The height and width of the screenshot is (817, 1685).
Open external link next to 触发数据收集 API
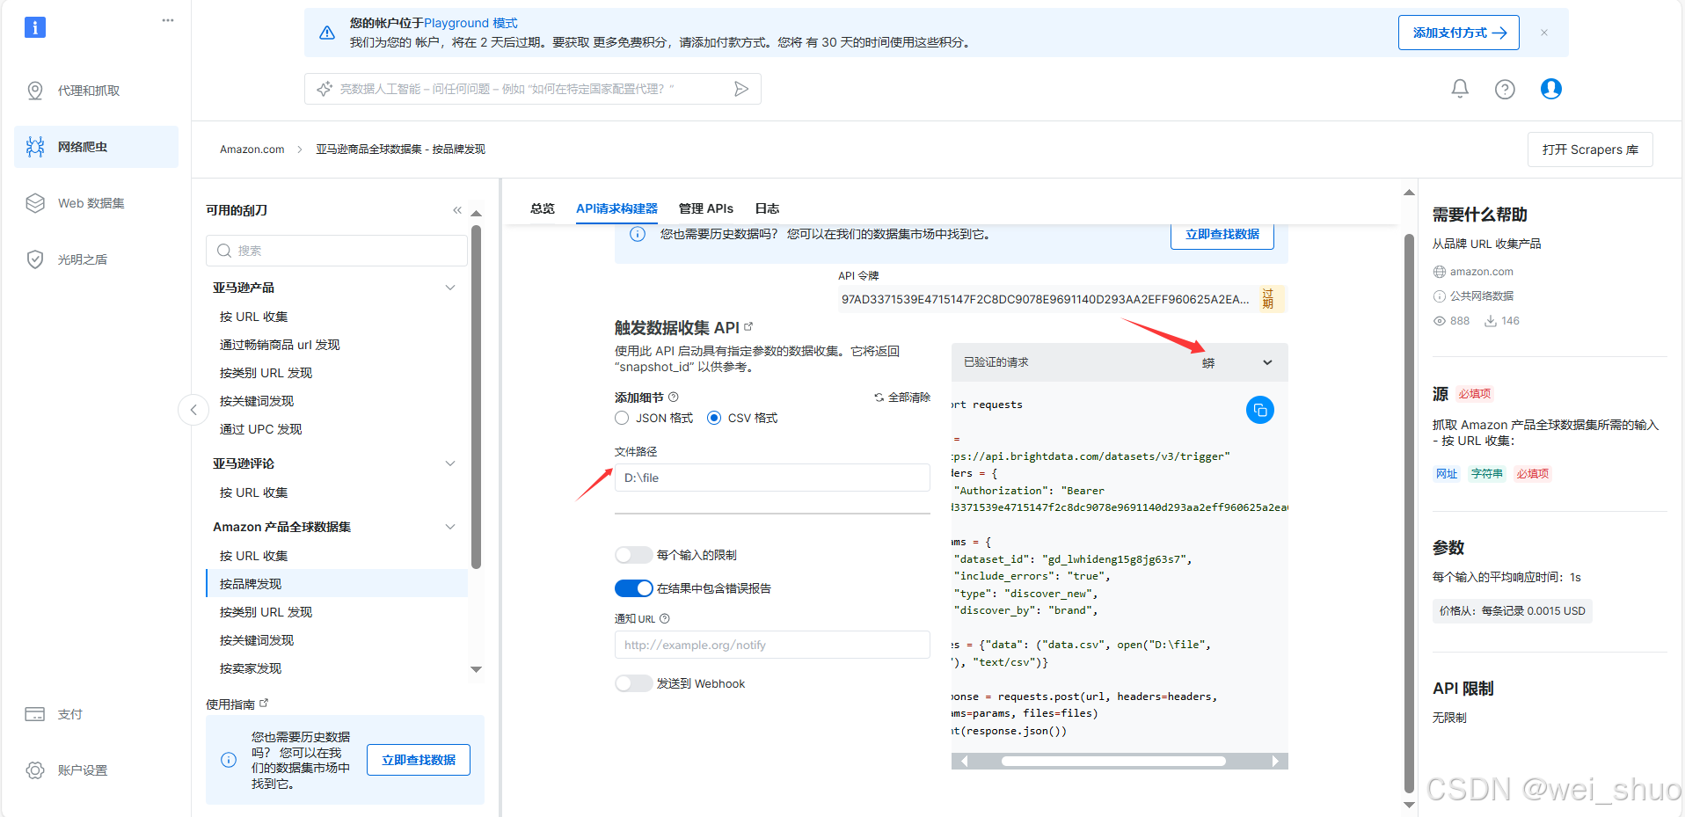(x=748, y=326)
